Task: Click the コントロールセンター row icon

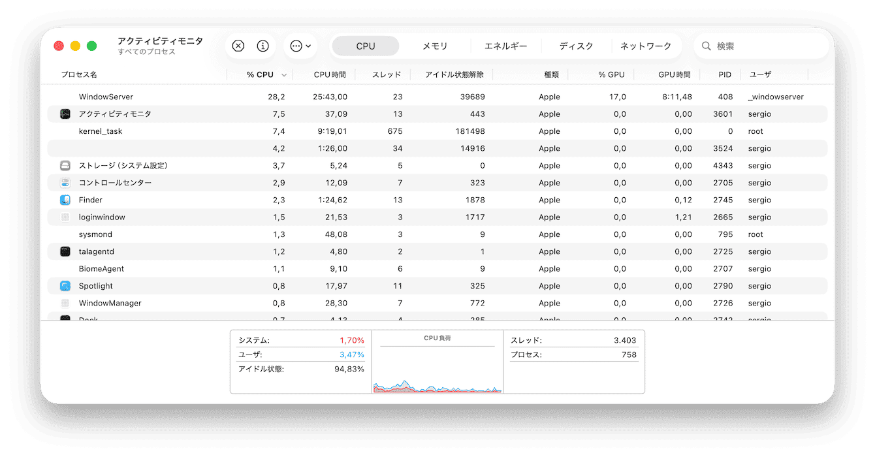Action: pyautogui.click(x=65, y=183)
